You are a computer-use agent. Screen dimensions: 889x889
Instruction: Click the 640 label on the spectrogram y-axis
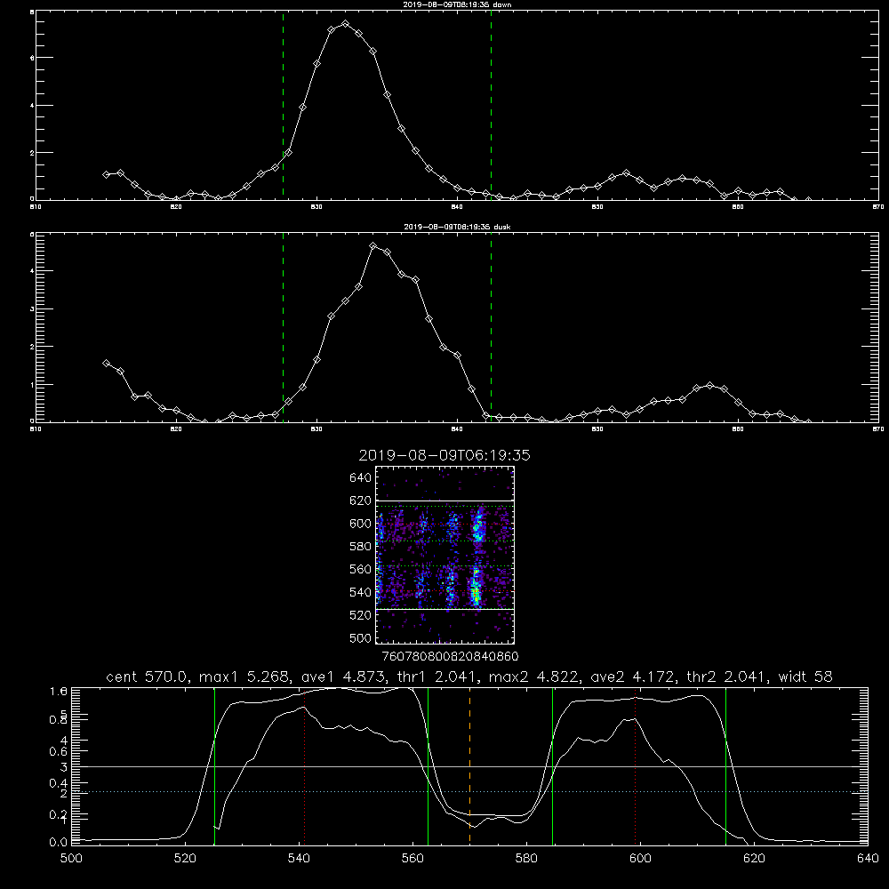pos(361,478)
